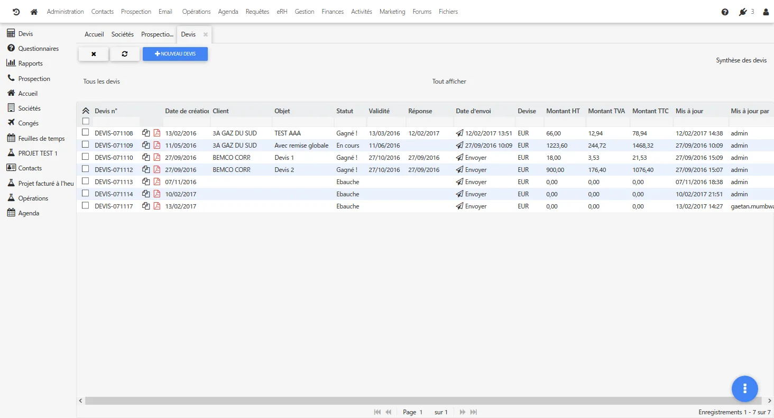The height and width of the screenshot is (418, 774).
Task: Check row DEVIS-071108
Action: point(86,132)
